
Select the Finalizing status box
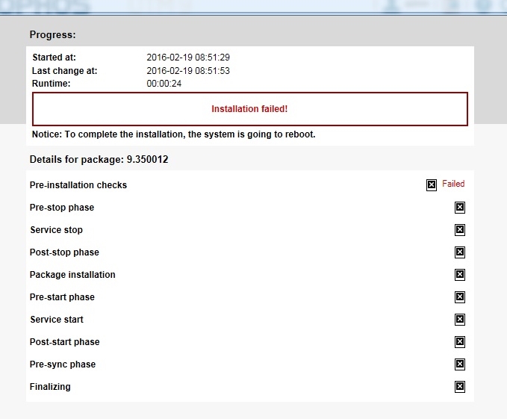(460, 387)
